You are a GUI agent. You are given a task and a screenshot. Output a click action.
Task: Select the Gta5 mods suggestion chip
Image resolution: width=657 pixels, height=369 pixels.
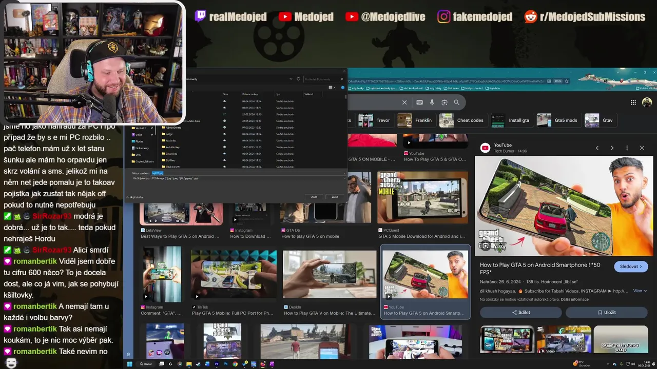click(558, 120)
